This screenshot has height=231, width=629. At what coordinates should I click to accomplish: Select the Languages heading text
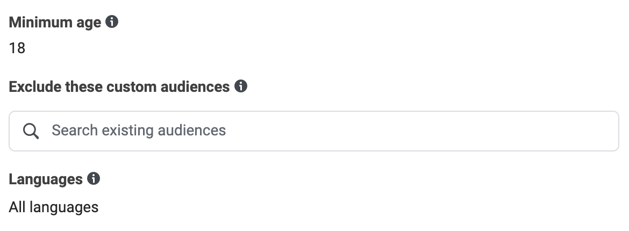click(46, 179)
